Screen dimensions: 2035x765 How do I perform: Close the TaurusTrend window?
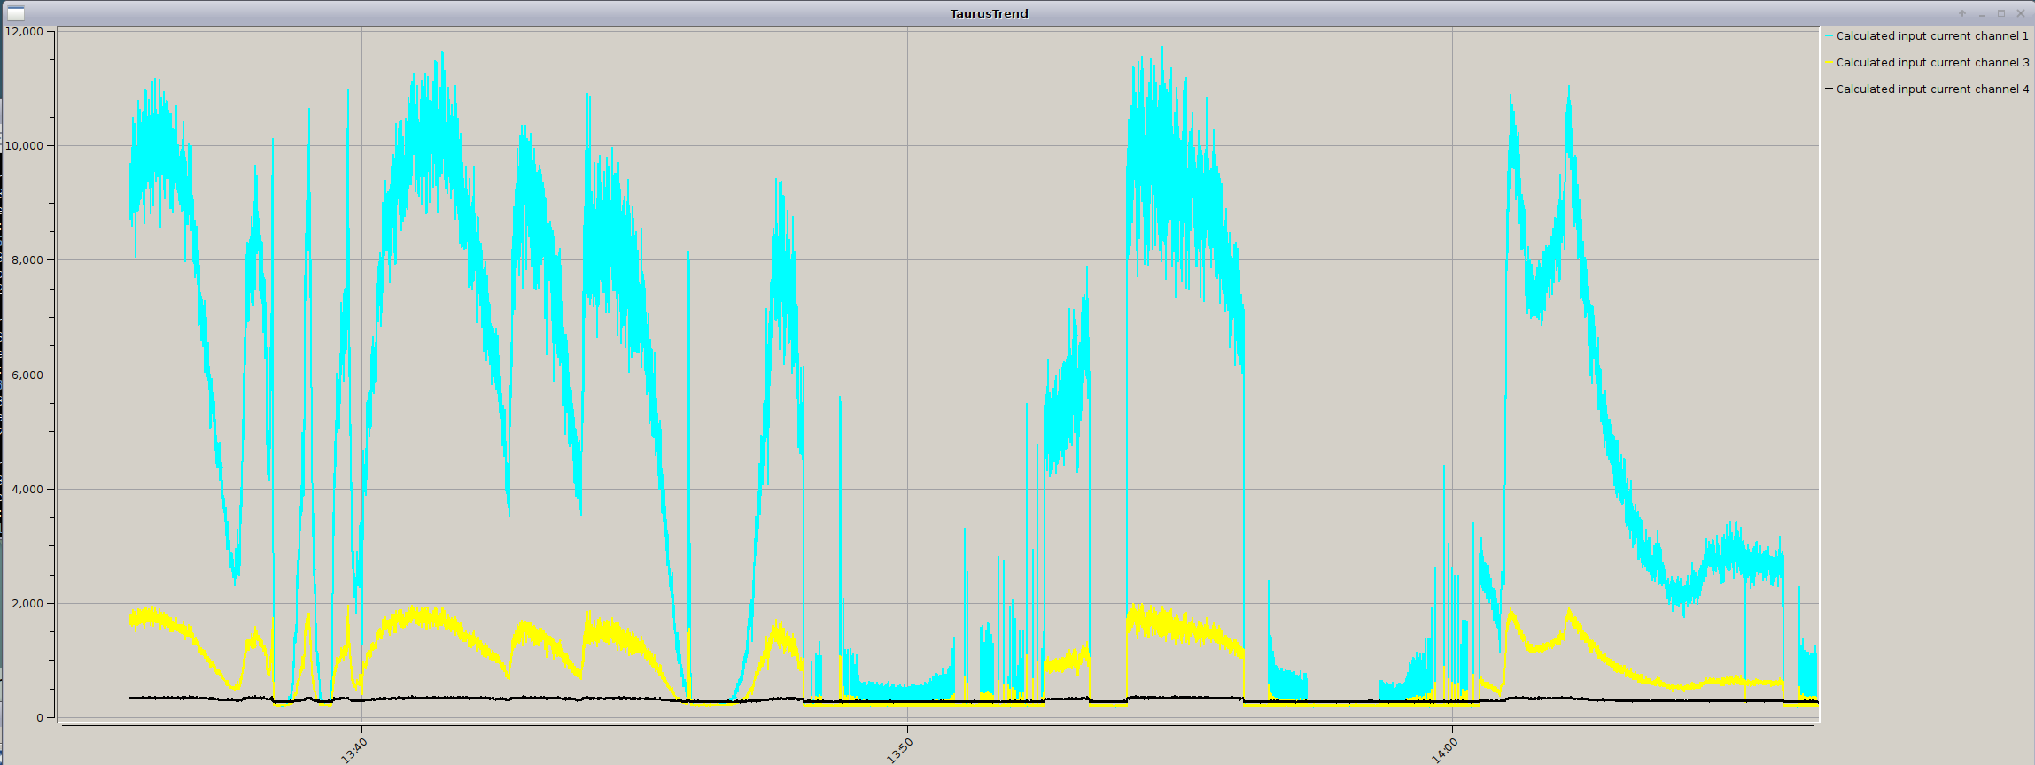[2020, 13]
